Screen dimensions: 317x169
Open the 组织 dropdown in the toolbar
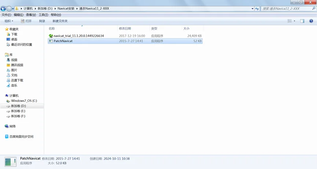click(x=9, y=21)
